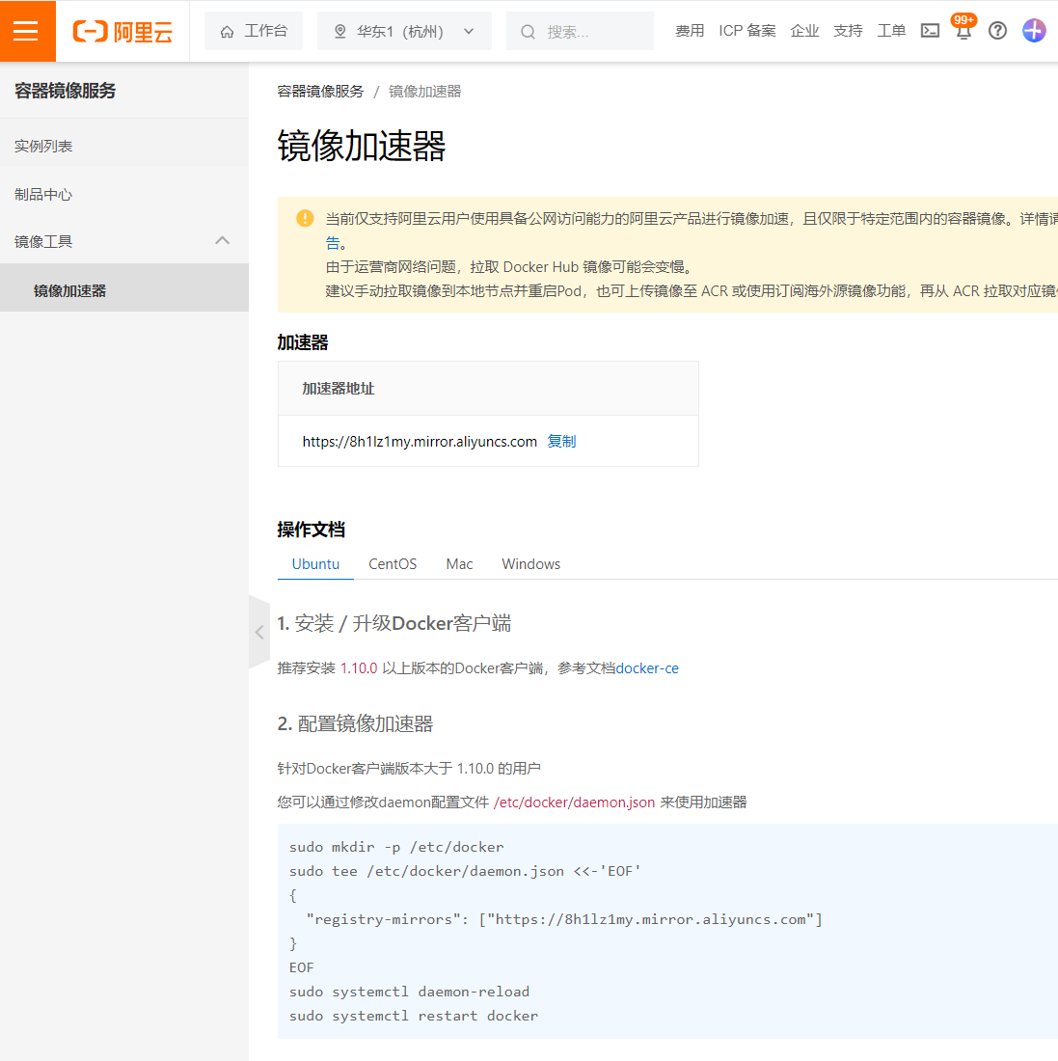This screenshot has width=1058, height=1061.
Task: Open the ICP 备案 menu
Action: point(746,31)
